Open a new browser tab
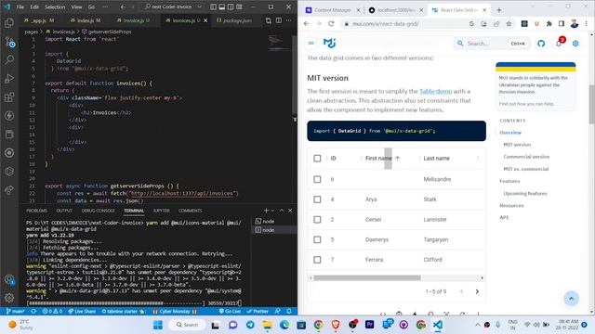Screen dimensions: 595x334 tap(499, 10)
